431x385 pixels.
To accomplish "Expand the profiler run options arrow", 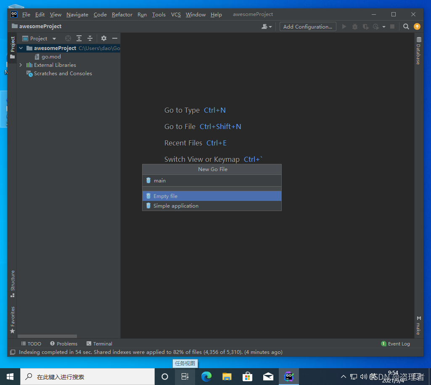I will tap(384, 27).
